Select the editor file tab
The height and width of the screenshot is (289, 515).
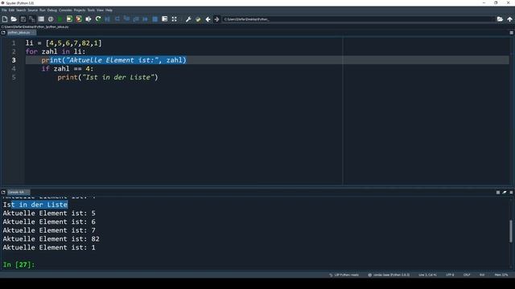click(21, 32)
